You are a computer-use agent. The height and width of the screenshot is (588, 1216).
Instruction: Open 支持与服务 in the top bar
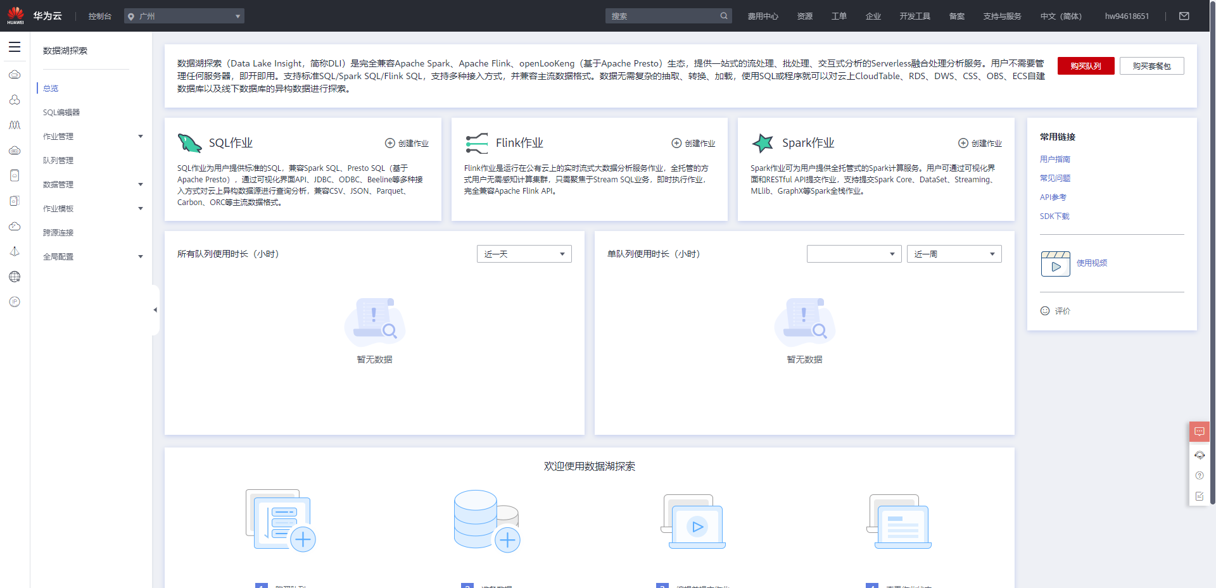(x=1003, y=16)
